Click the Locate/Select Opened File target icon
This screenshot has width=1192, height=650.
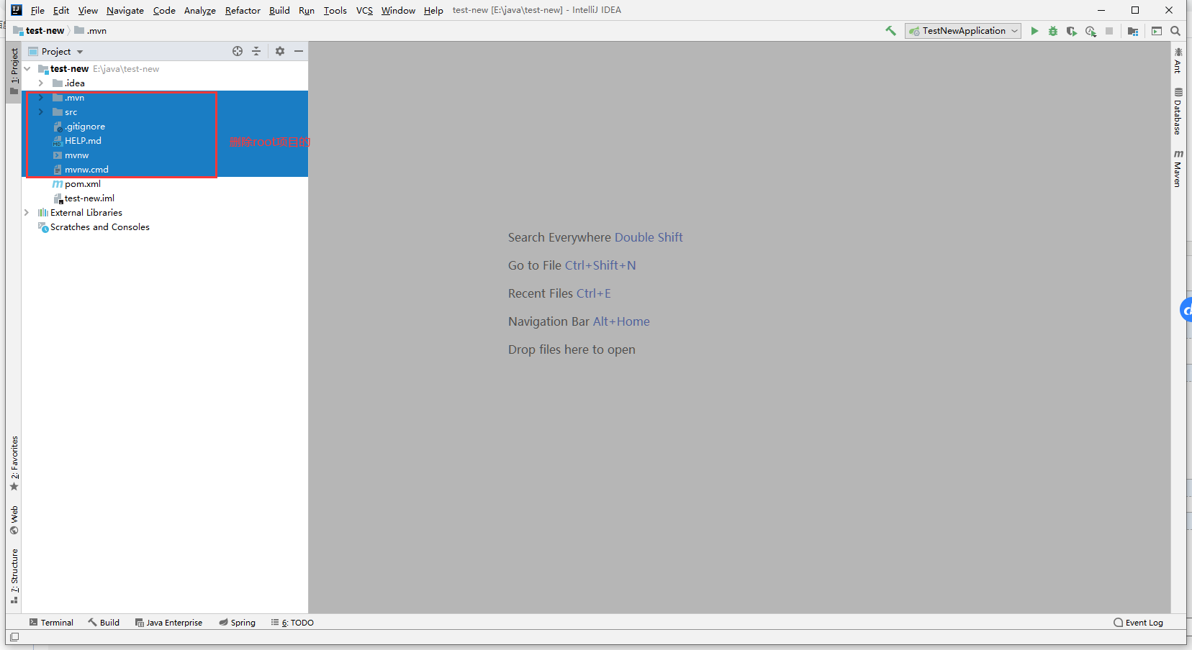(x=238, y=51)
